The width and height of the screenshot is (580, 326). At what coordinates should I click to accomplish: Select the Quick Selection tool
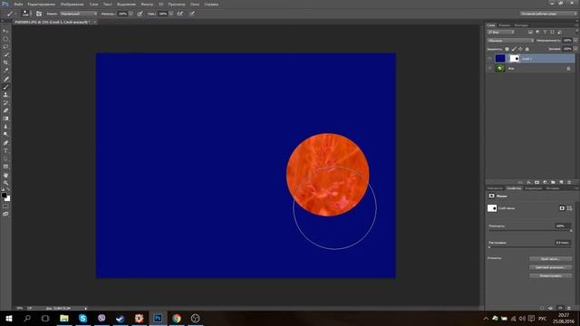coord(5,54)
